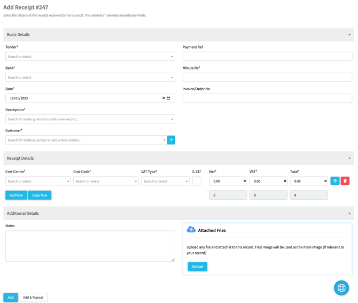Expand the Cost Centre dropdown
Image resolution: width=358 pixels, height=303 pixels.
[38, 181]
